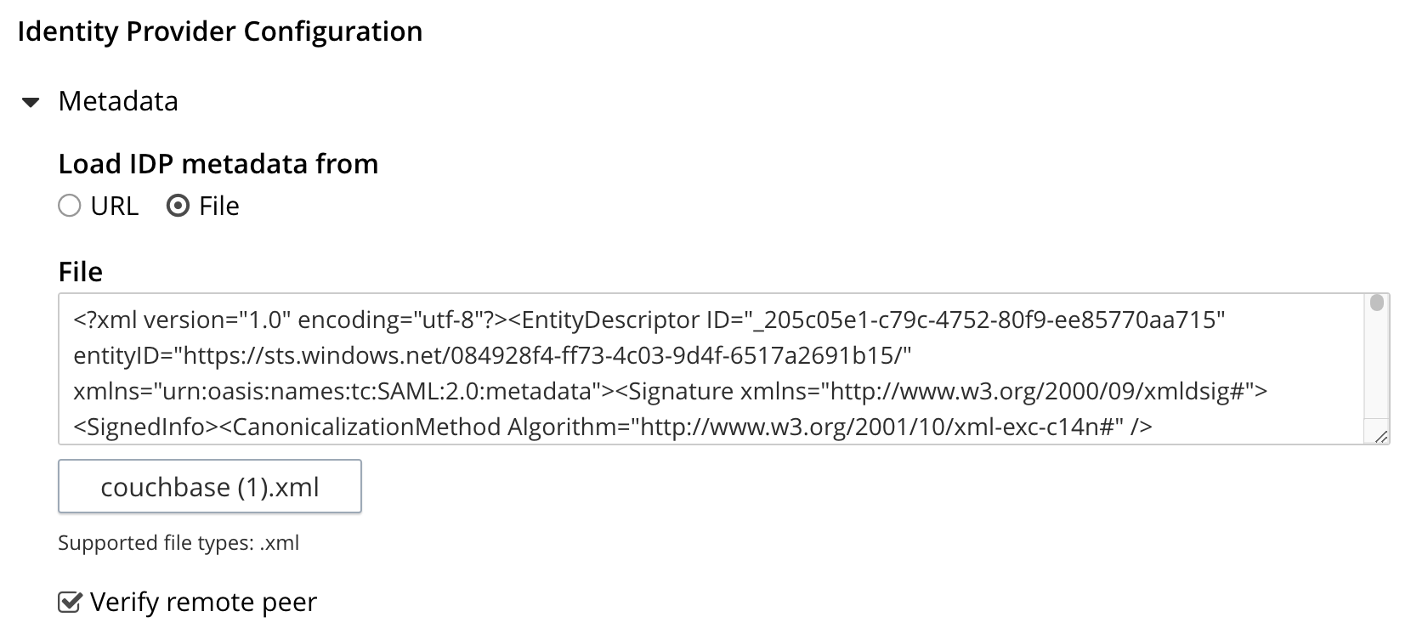Click the File option label beside radio
The width and height of the screenshot is (1411, 634).
pos(219,206)
